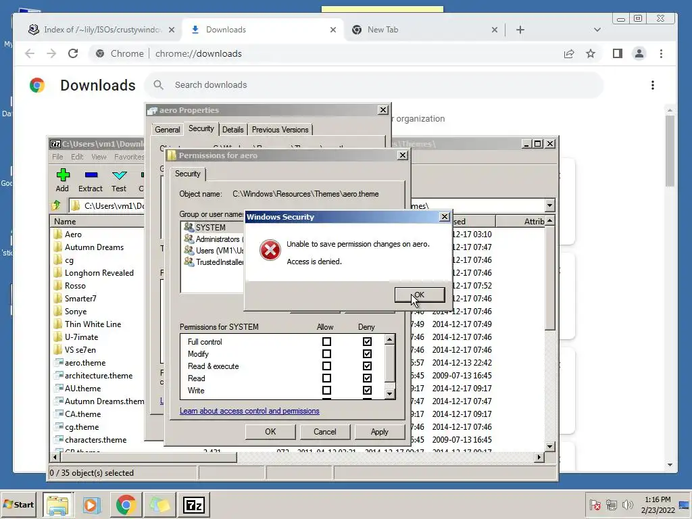Click the Action Center flag tray icon
This screenshot has height=519, width=692.
click(x=595, y=504)
